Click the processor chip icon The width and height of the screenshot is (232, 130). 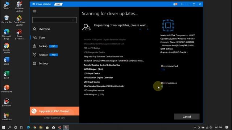tap(168, 25)
